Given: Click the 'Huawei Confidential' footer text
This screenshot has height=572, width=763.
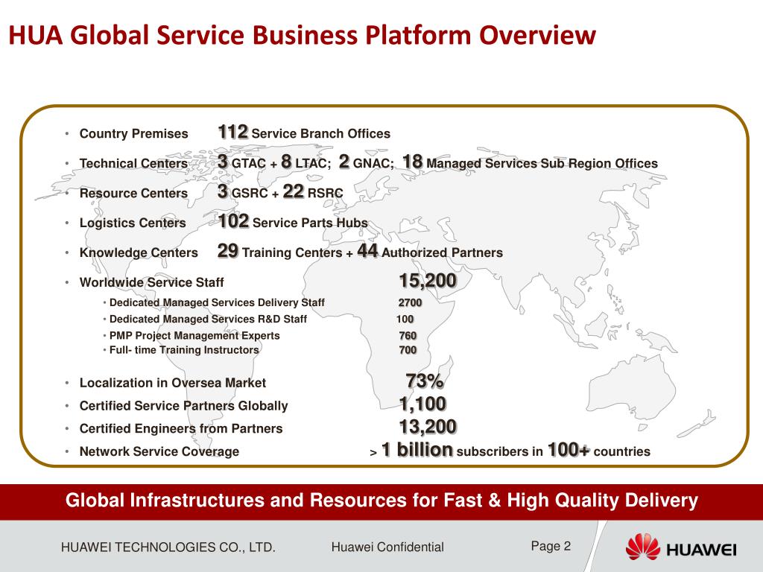Looking at the screenshot, I should 387,547.
